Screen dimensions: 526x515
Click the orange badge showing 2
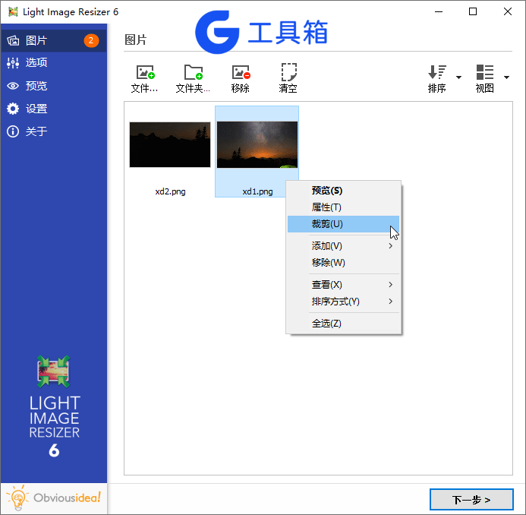coord(91,40)
